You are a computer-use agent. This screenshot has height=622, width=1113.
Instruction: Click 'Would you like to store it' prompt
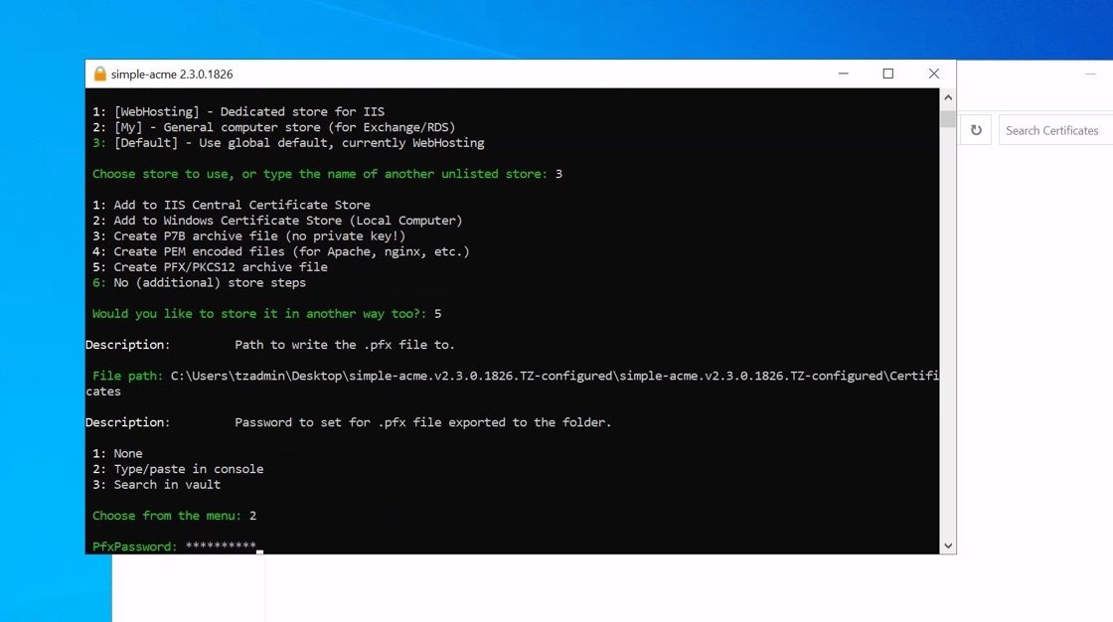[x=267, y=314]
